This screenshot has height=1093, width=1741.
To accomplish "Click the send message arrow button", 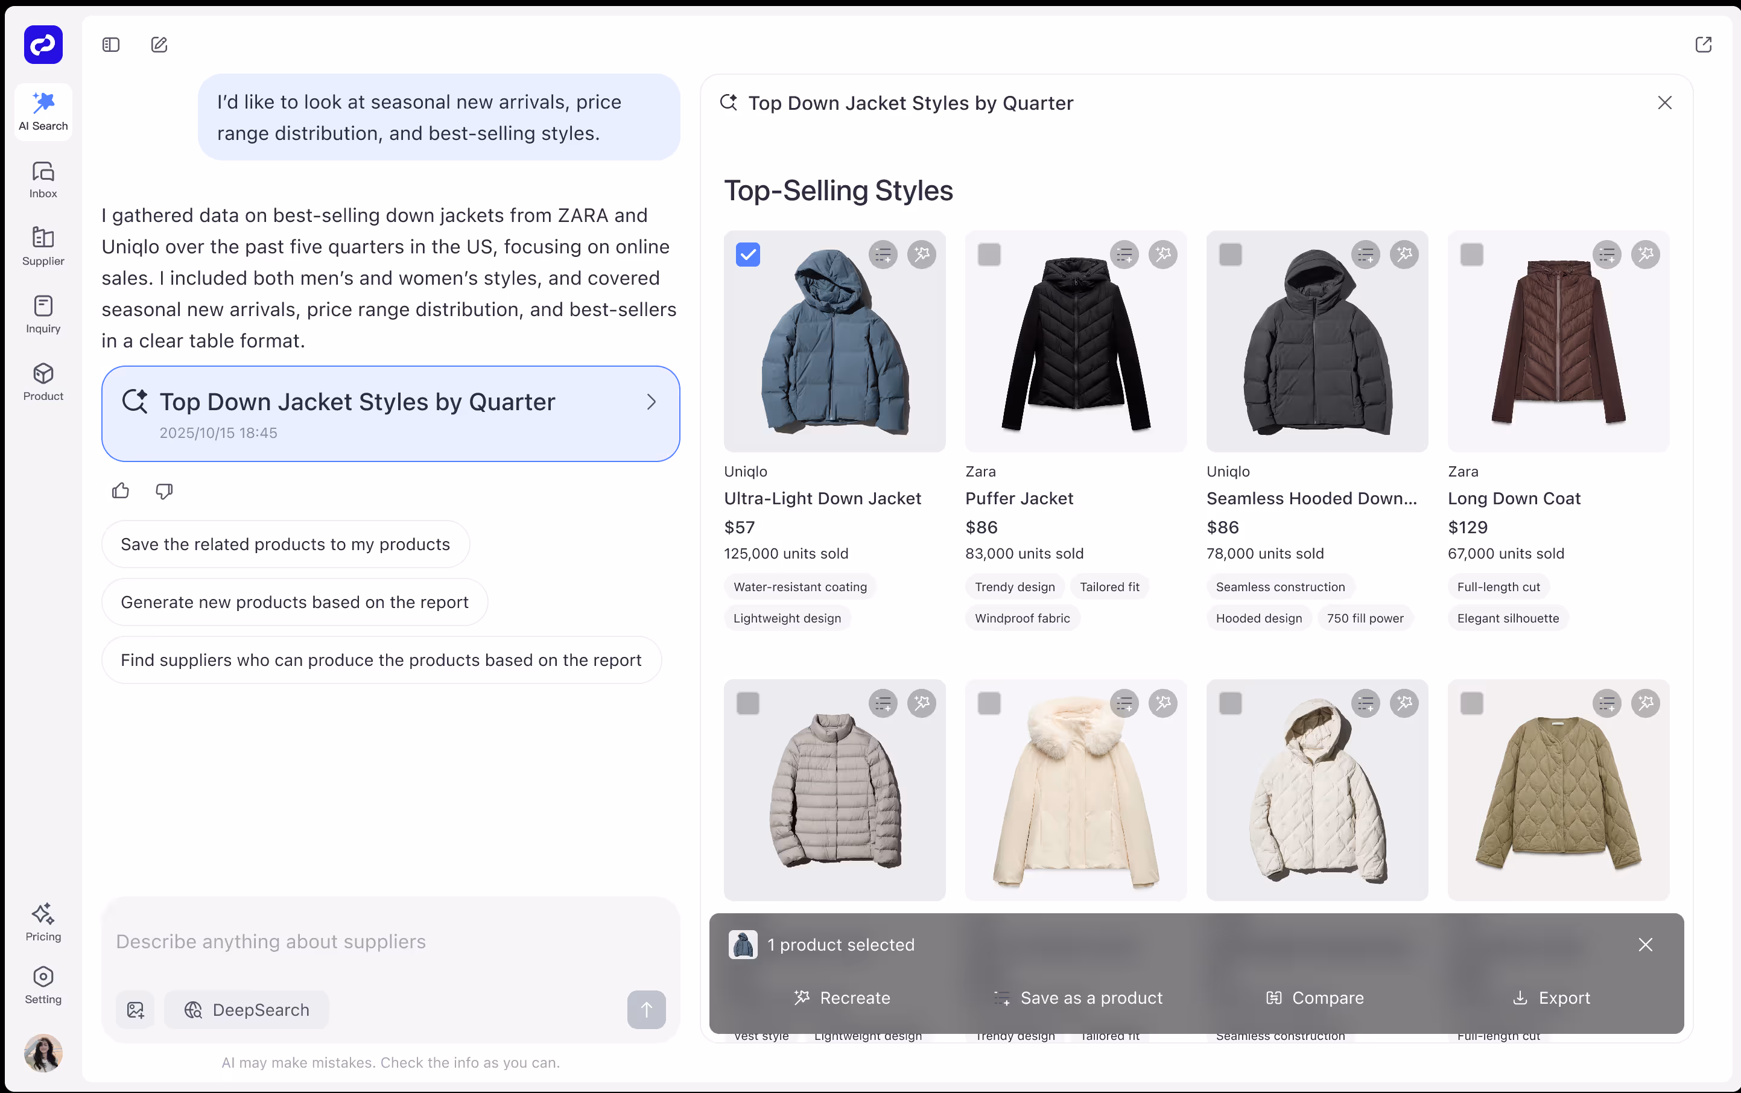I will pos(645,1010).
